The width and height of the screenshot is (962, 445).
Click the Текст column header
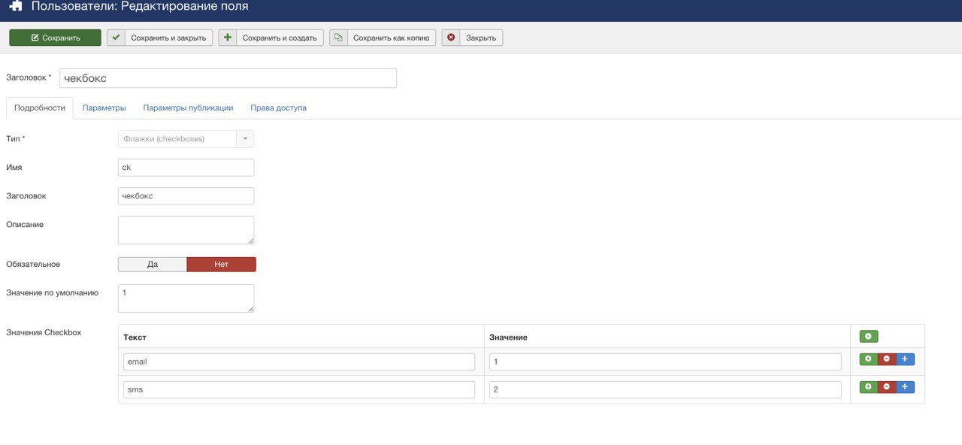coord(135,338)
